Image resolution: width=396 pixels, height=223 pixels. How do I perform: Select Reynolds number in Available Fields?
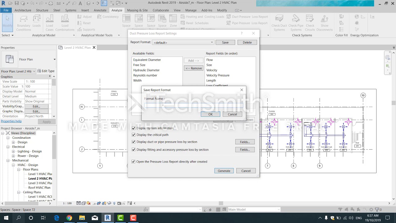[145, 75]
